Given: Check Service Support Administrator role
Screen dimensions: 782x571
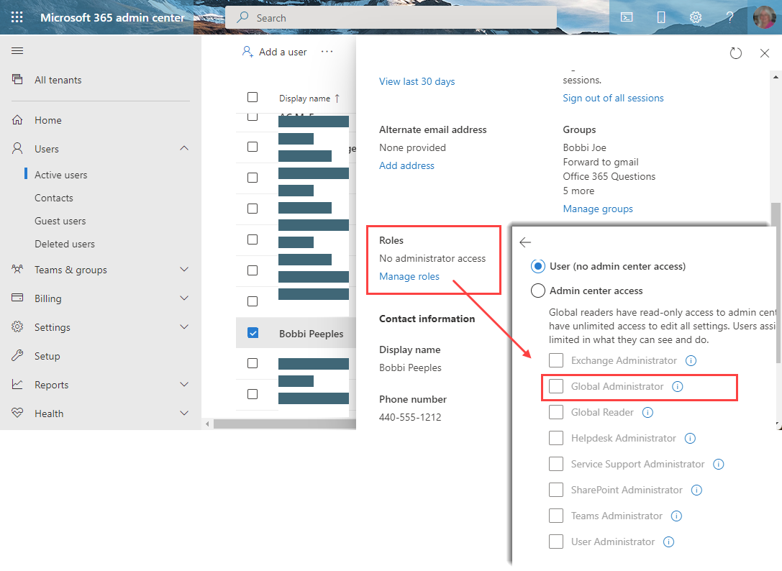Looking at the screenshot, I should pyautogui.click(x=555, y=464).
